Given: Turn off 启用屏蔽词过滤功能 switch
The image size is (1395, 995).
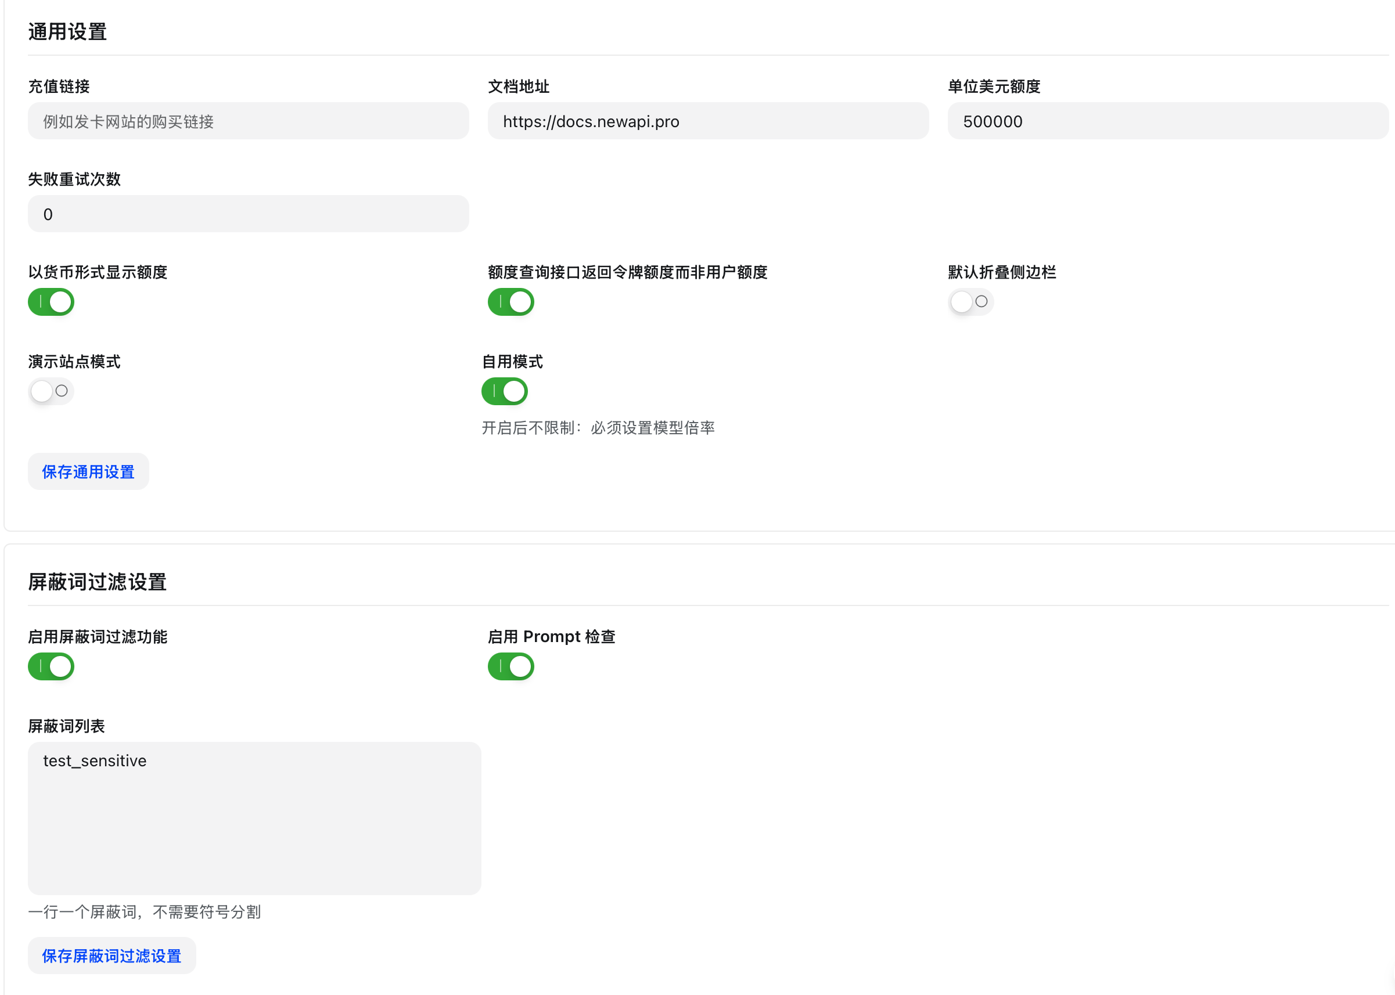Looking at the screenshot, I should [51, 666].
